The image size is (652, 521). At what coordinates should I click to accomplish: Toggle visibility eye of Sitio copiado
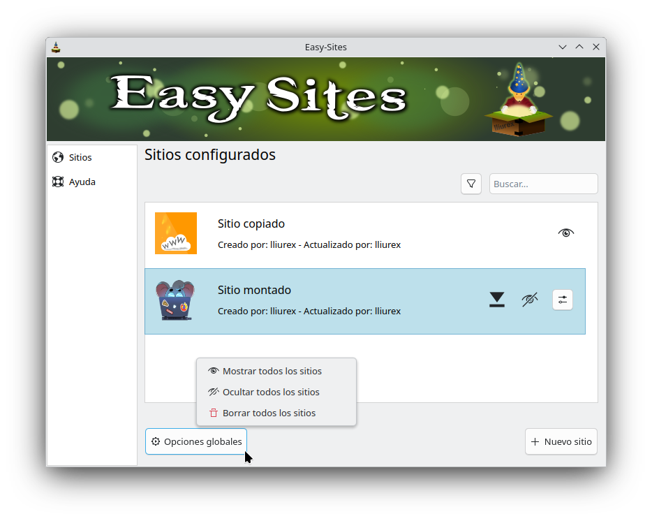click(566, 233)
